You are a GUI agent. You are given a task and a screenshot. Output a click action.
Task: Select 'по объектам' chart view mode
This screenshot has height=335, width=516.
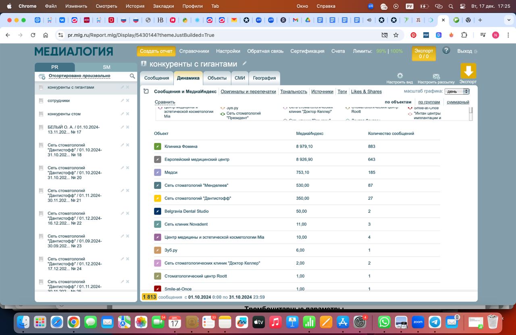[x=398, y=102]
